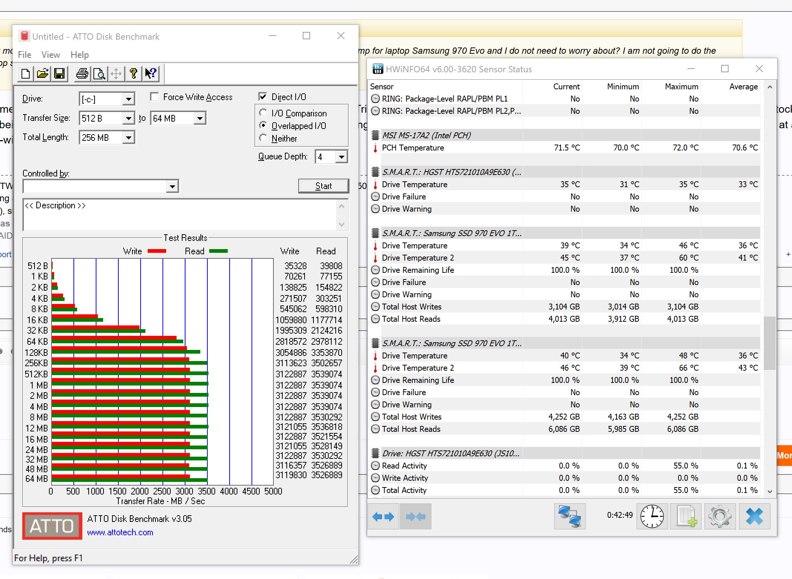This screenshot has width=792, height=579.
Task: Open the Transfer Size 64 MB dropdown
Action: point(200,118)
